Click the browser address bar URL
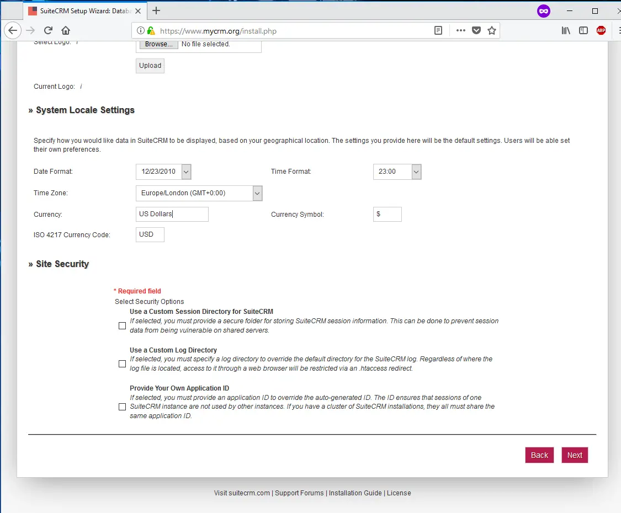 [218, 31]
